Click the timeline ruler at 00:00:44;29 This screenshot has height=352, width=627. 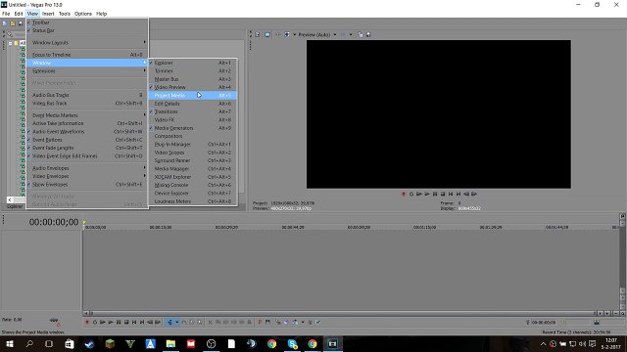tap(293, 227)
